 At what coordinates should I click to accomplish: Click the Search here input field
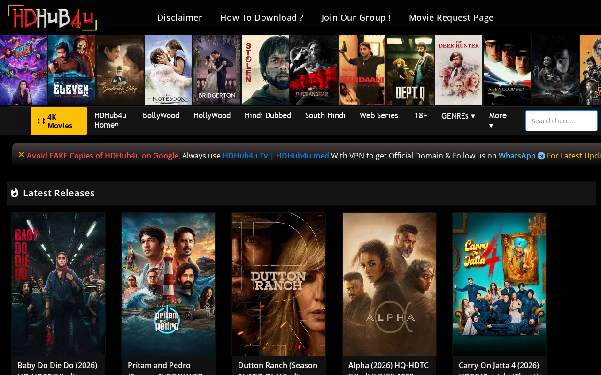562,121
